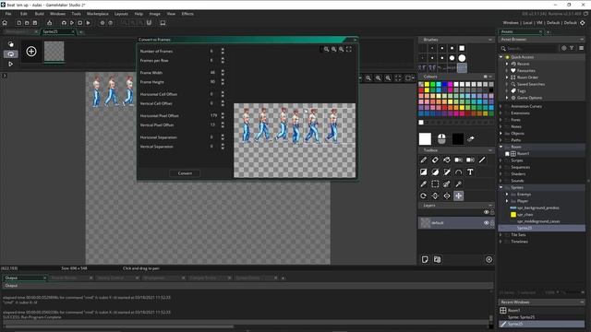Select the Rectangle Selection tool
The width and height of the screenshot is (591, 332).
click(435, 184)
